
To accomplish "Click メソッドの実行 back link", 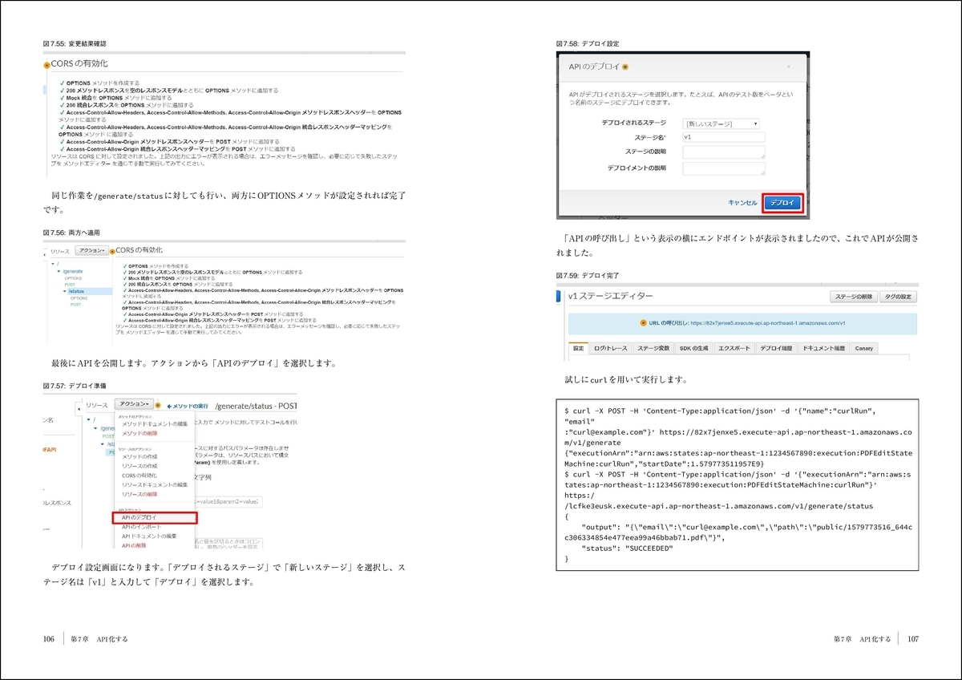I will click(x=188, y=407).
